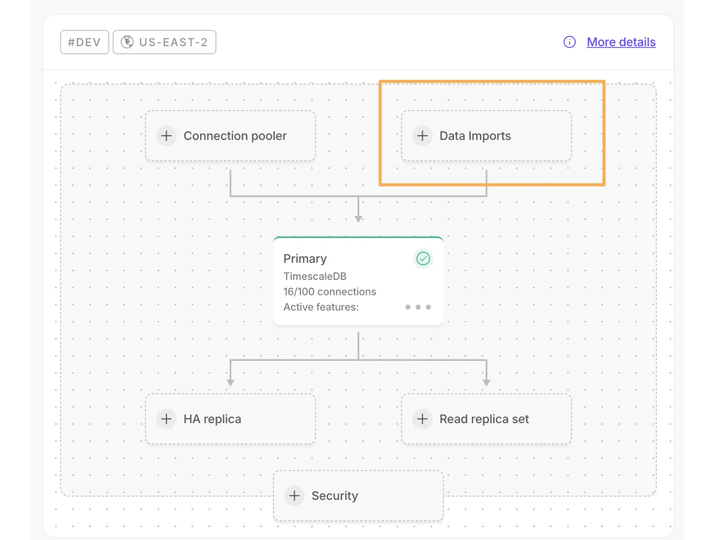Click the Active features: label

(321, 307)
